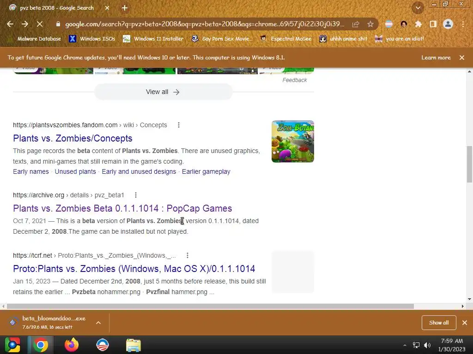Open the Espectral McGee bookmark
Screen dimensions: 473x354
click(x=285, y=39)
